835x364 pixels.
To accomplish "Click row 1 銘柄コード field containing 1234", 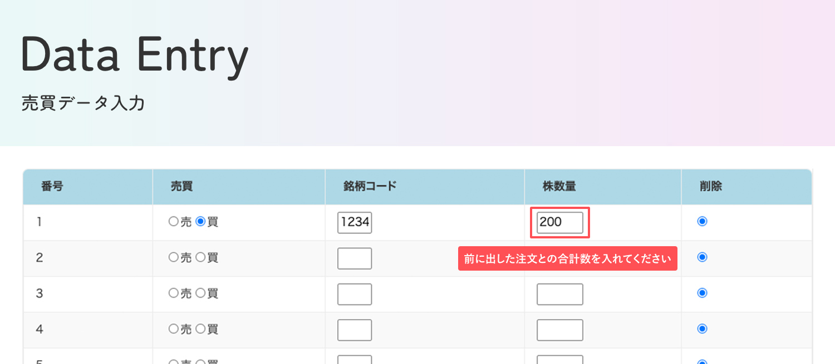I will pyautogui.click(x=355, y=223).
